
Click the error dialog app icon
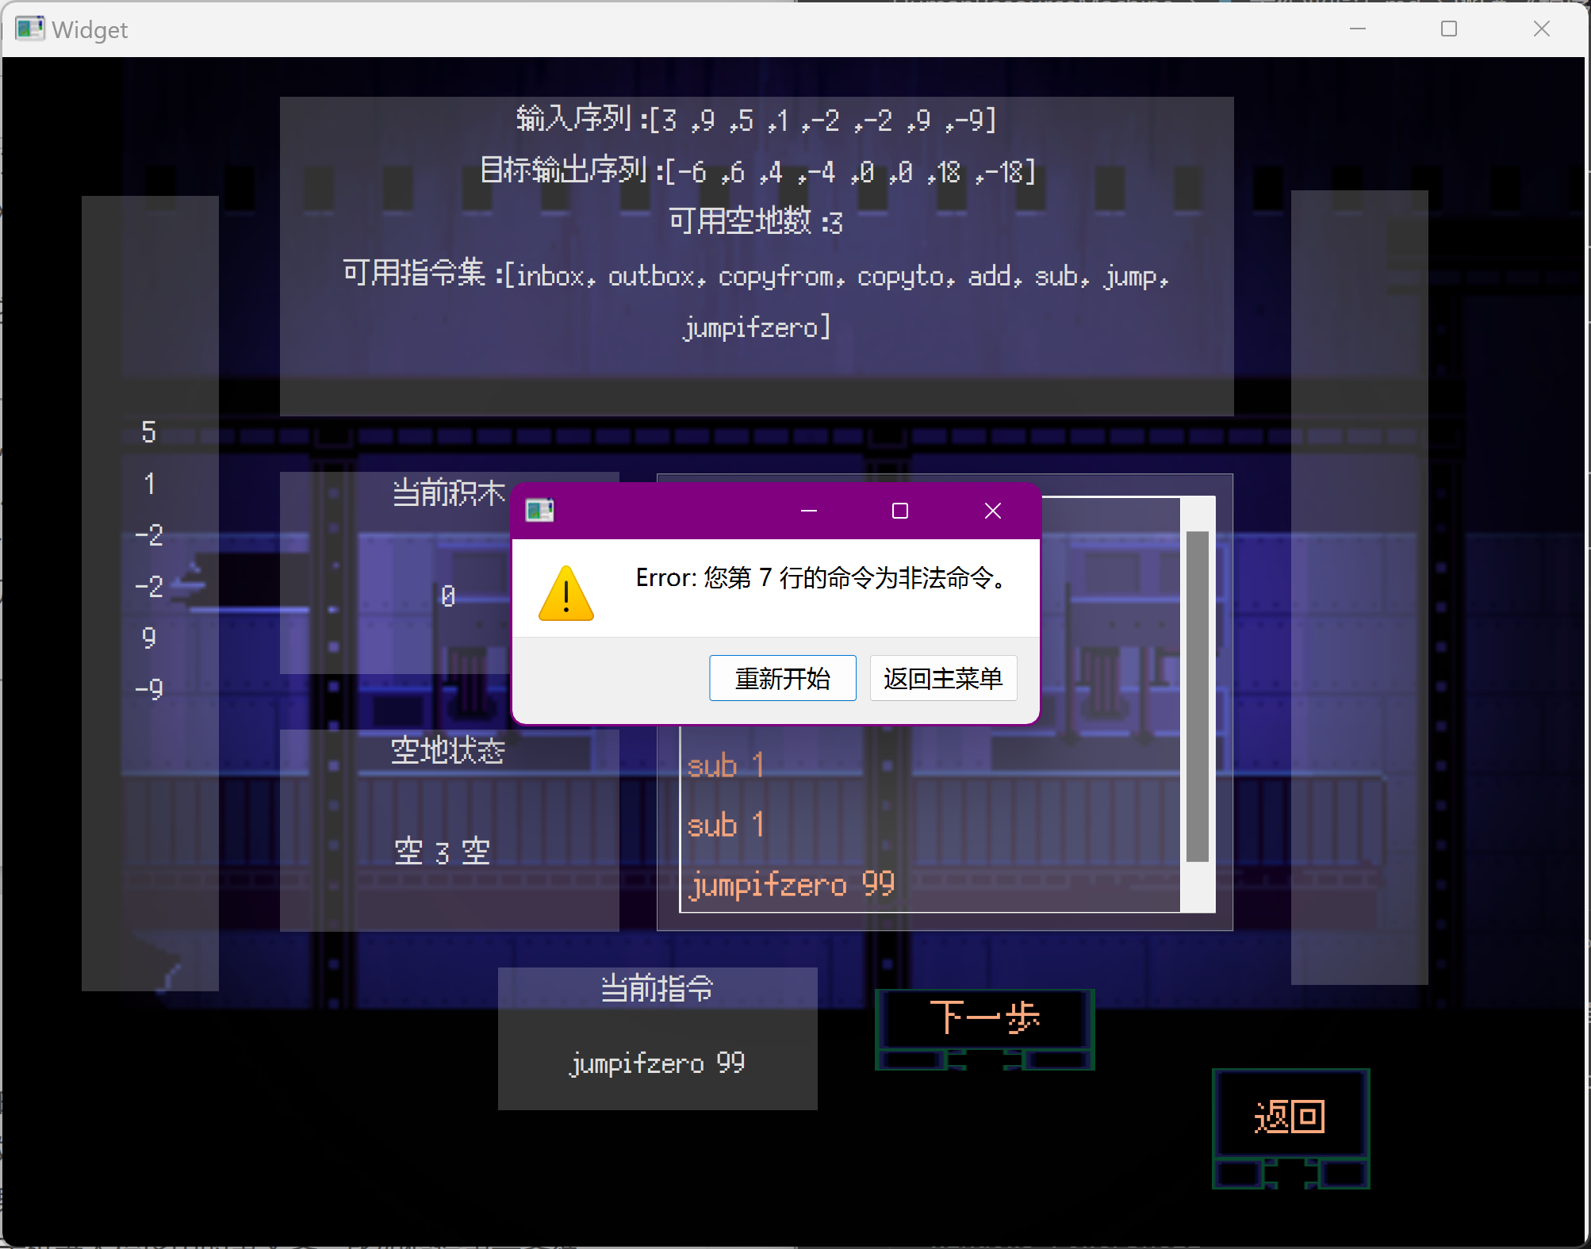[539, 511]
